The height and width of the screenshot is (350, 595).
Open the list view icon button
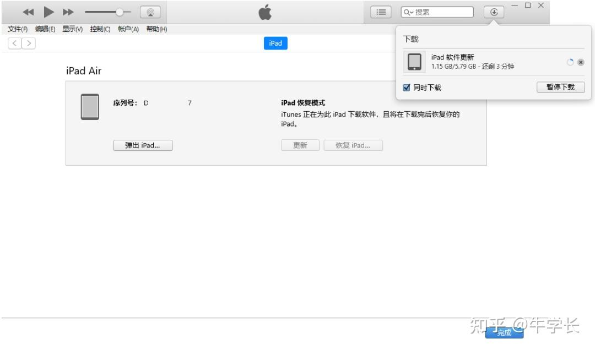coord(381,12)
